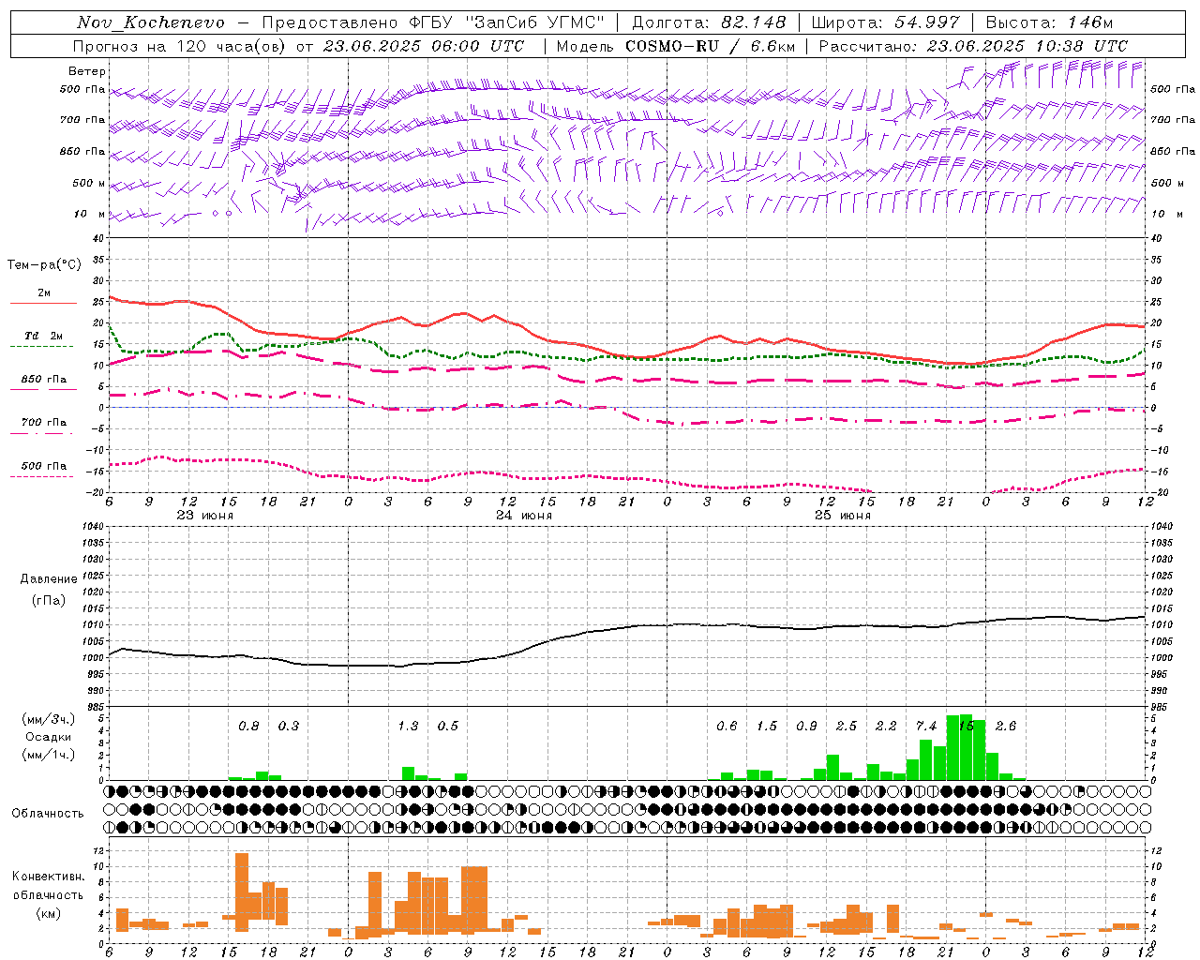The height and width of the screenshot is (960, 1200).
Task: Click precipitation value 0.9
Action: (806, 727)
